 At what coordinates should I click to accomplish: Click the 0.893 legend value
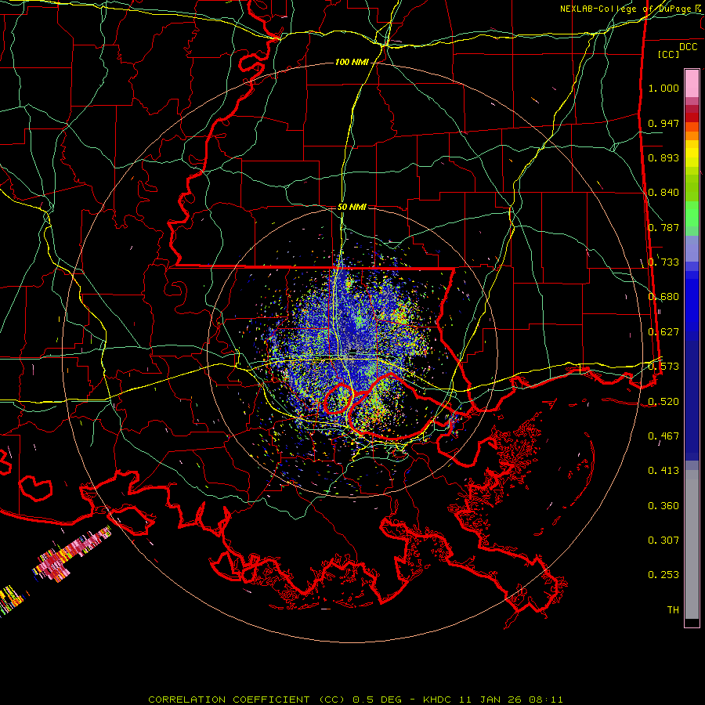coord(663,157)
